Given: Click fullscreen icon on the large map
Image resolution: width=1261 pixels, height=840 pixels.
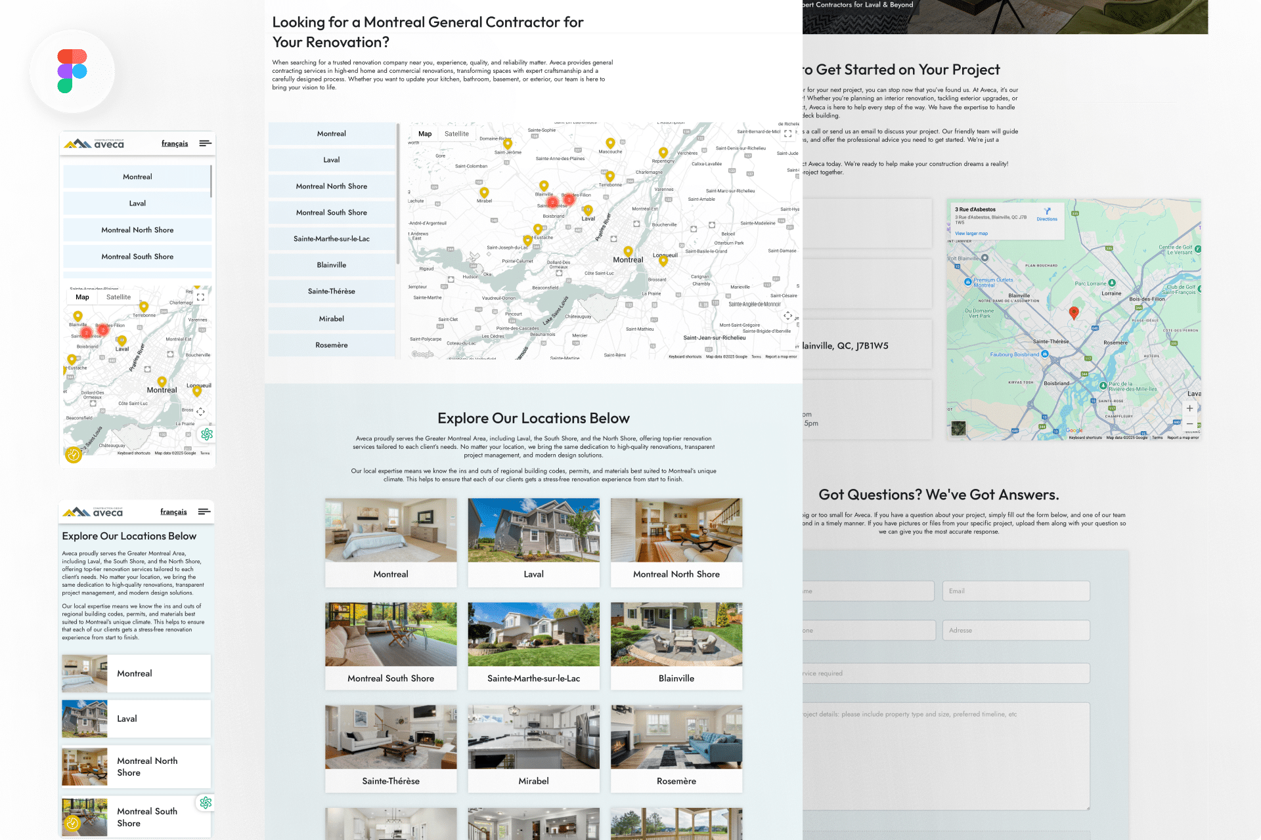Looking at the screenshot, I should pos(787,133).
